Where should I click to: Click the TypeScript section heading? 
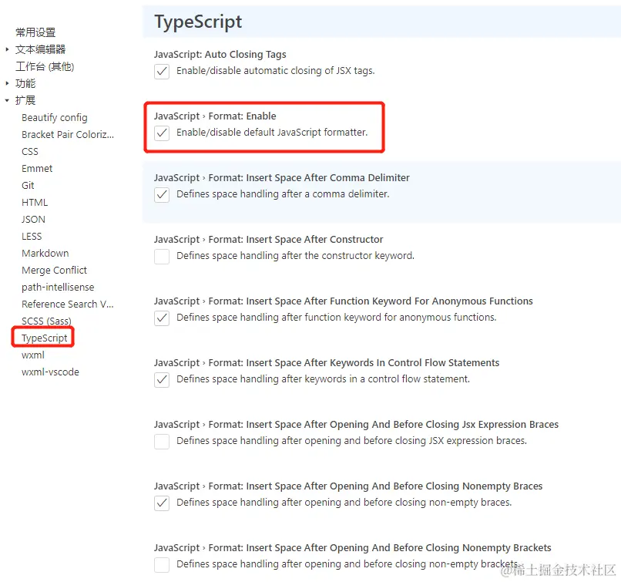click(198, 22)
